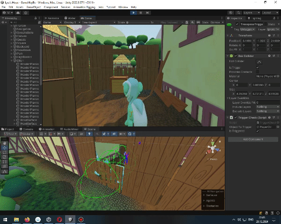Screen dimensions: 281x224
Task: Toggle the Is Trigger checkbox
Action: (257, 67)
